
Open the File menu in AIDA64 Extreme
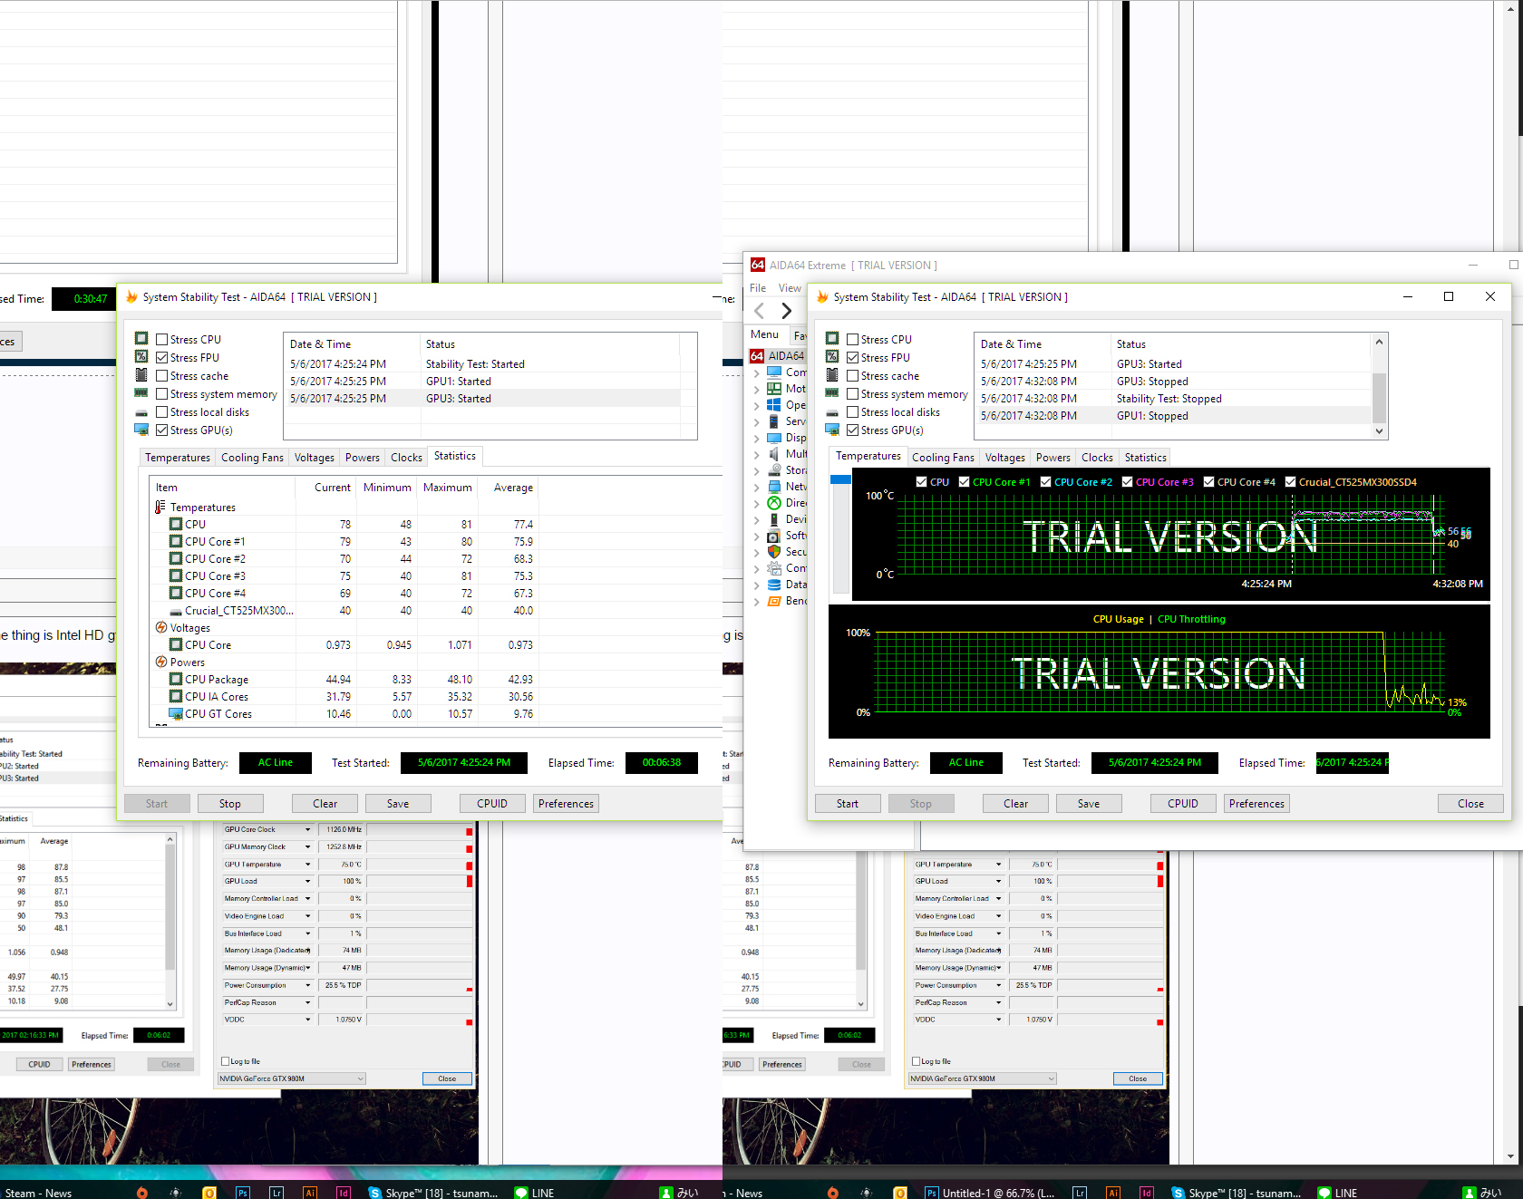point(758,288)
